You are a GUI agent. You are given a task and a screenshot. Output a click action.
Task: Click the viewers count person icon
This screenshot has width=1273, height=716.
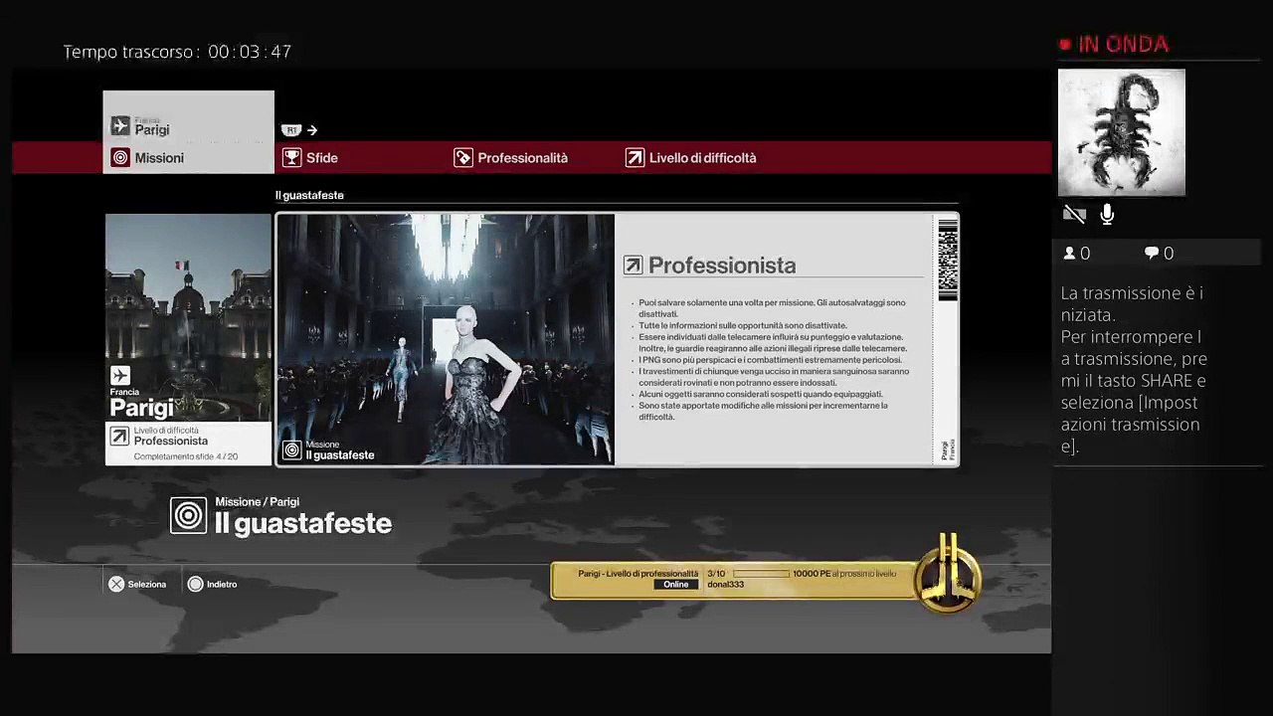(x=1070, y=254)
